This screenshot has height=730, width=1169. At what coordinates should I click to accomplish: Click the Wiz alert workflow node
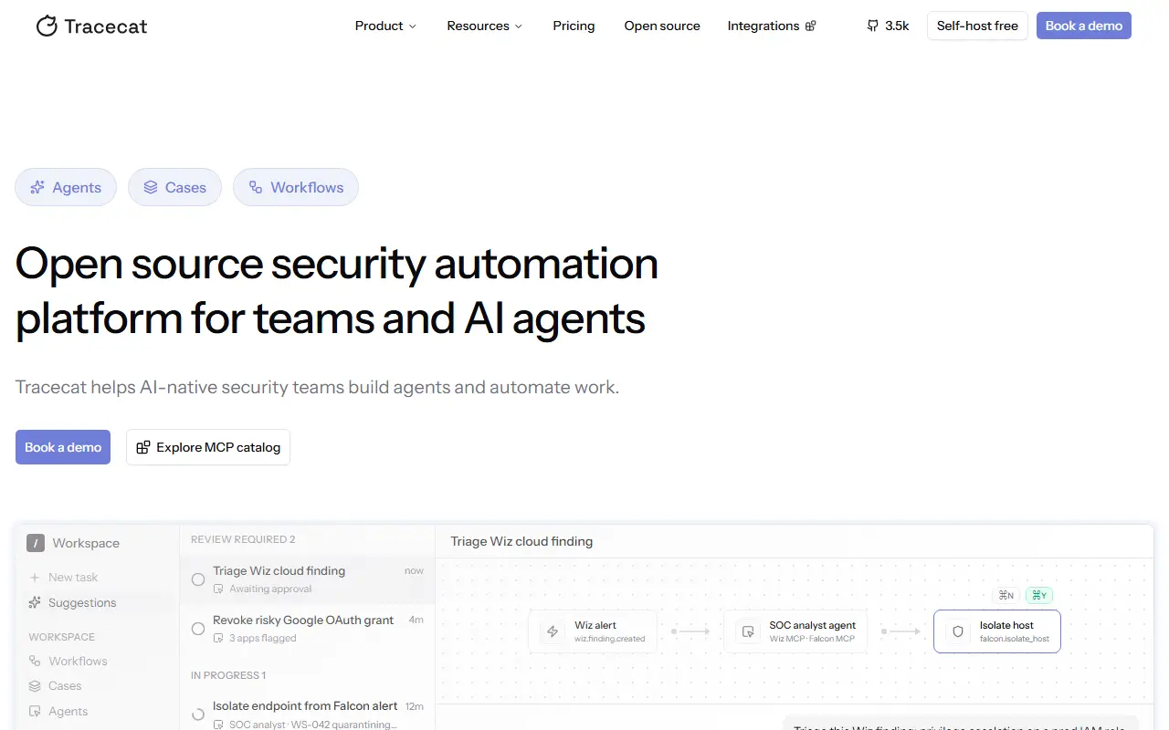point(593,631)
